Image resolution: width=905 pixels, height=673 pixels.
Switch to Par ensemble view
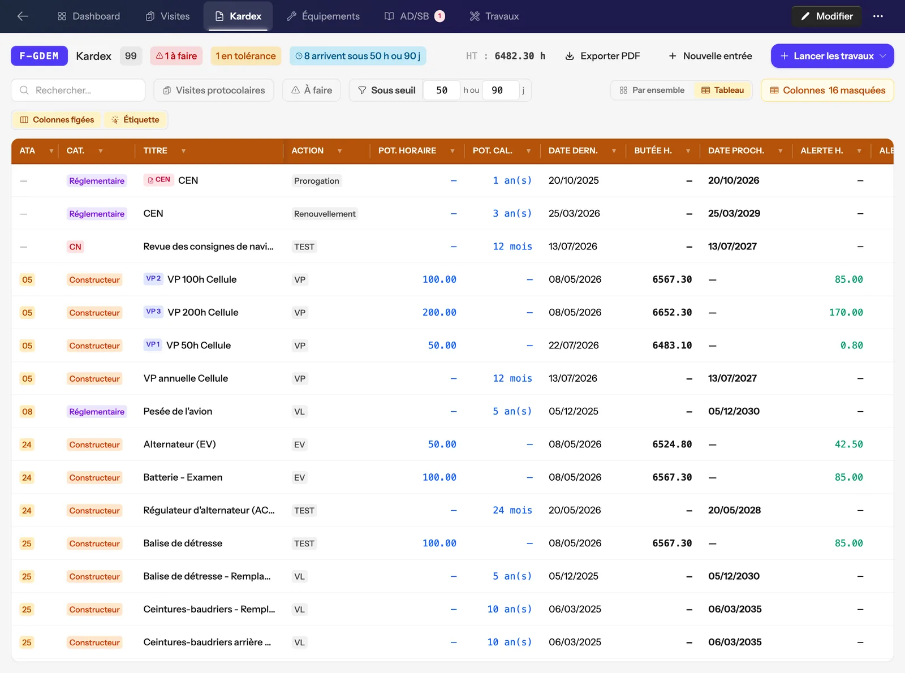click(x=652, y=90)
